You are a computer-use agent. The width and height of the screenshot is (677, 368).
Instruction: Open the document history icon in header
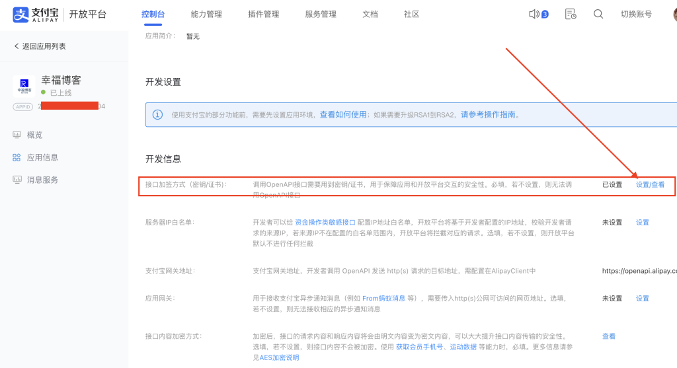(x=571, y=15)
